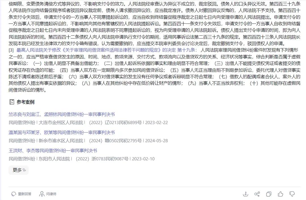Viewport: 306px width, 200px height.
Task: Copy the answer using the copy icon
Action: pyautogui.click(x=269, y=194)
